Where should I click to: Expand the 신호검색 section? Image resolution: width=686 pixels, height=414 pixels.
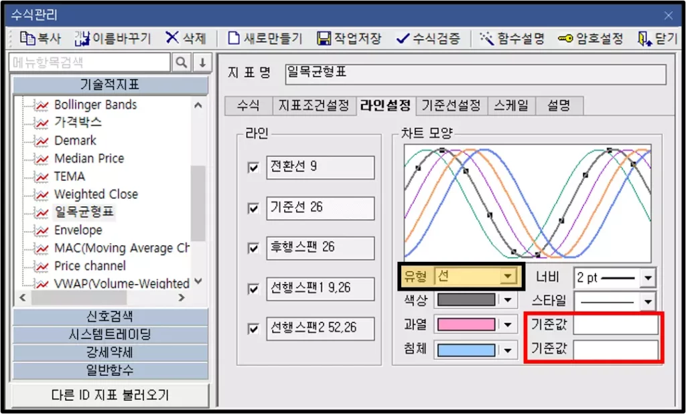click(x=111, y=317)
